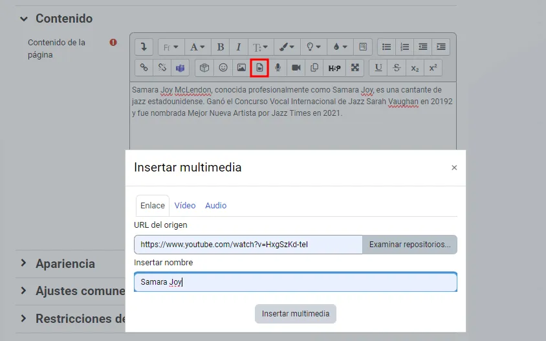Screen dimensions: 546x341
Task: Open the font color paint brush dropdown
Action: [287, 47]
